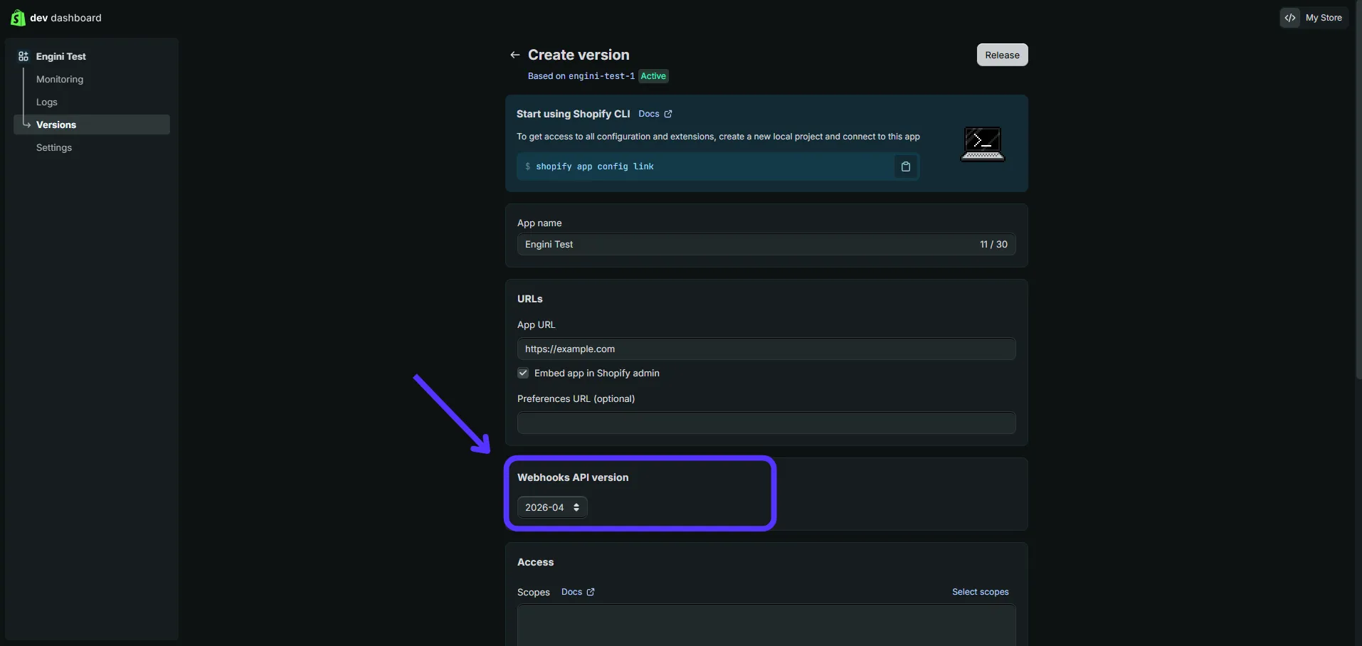Click the terminal laptop illustration

983,144
